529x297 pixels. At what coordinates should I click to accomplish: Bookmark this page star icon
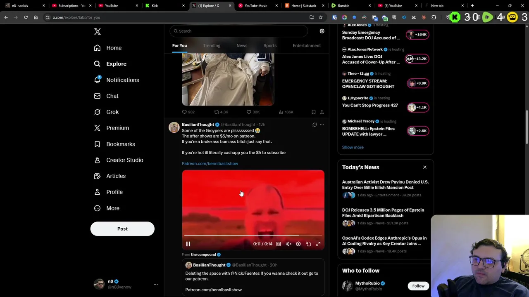point(320,17)
